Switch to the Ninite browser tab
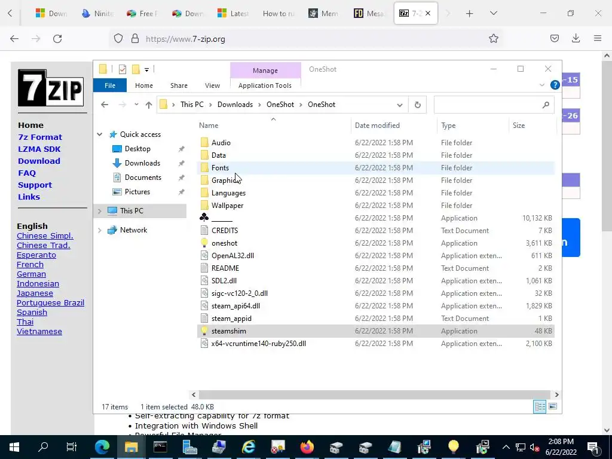 coord(97,14)
